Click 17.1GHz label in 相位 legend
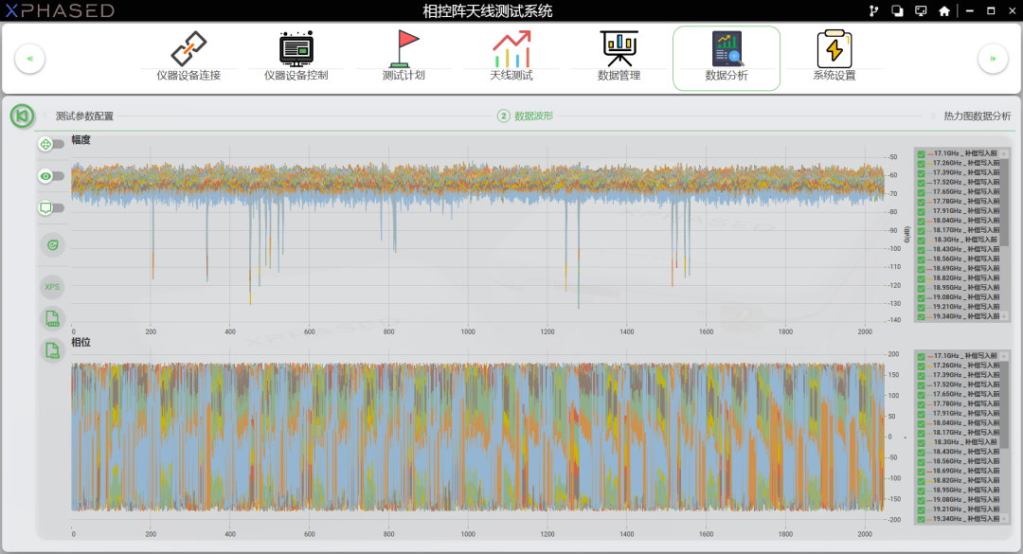The height and width of the screenshot is (554, 1023). 965,356
